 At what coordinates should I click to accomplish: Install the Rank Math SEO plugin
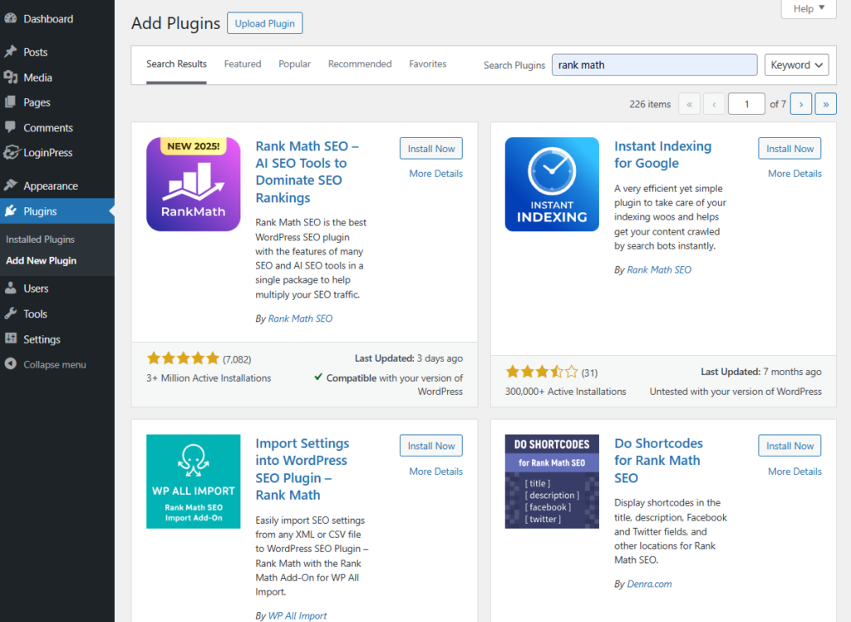tap(431, 148)
